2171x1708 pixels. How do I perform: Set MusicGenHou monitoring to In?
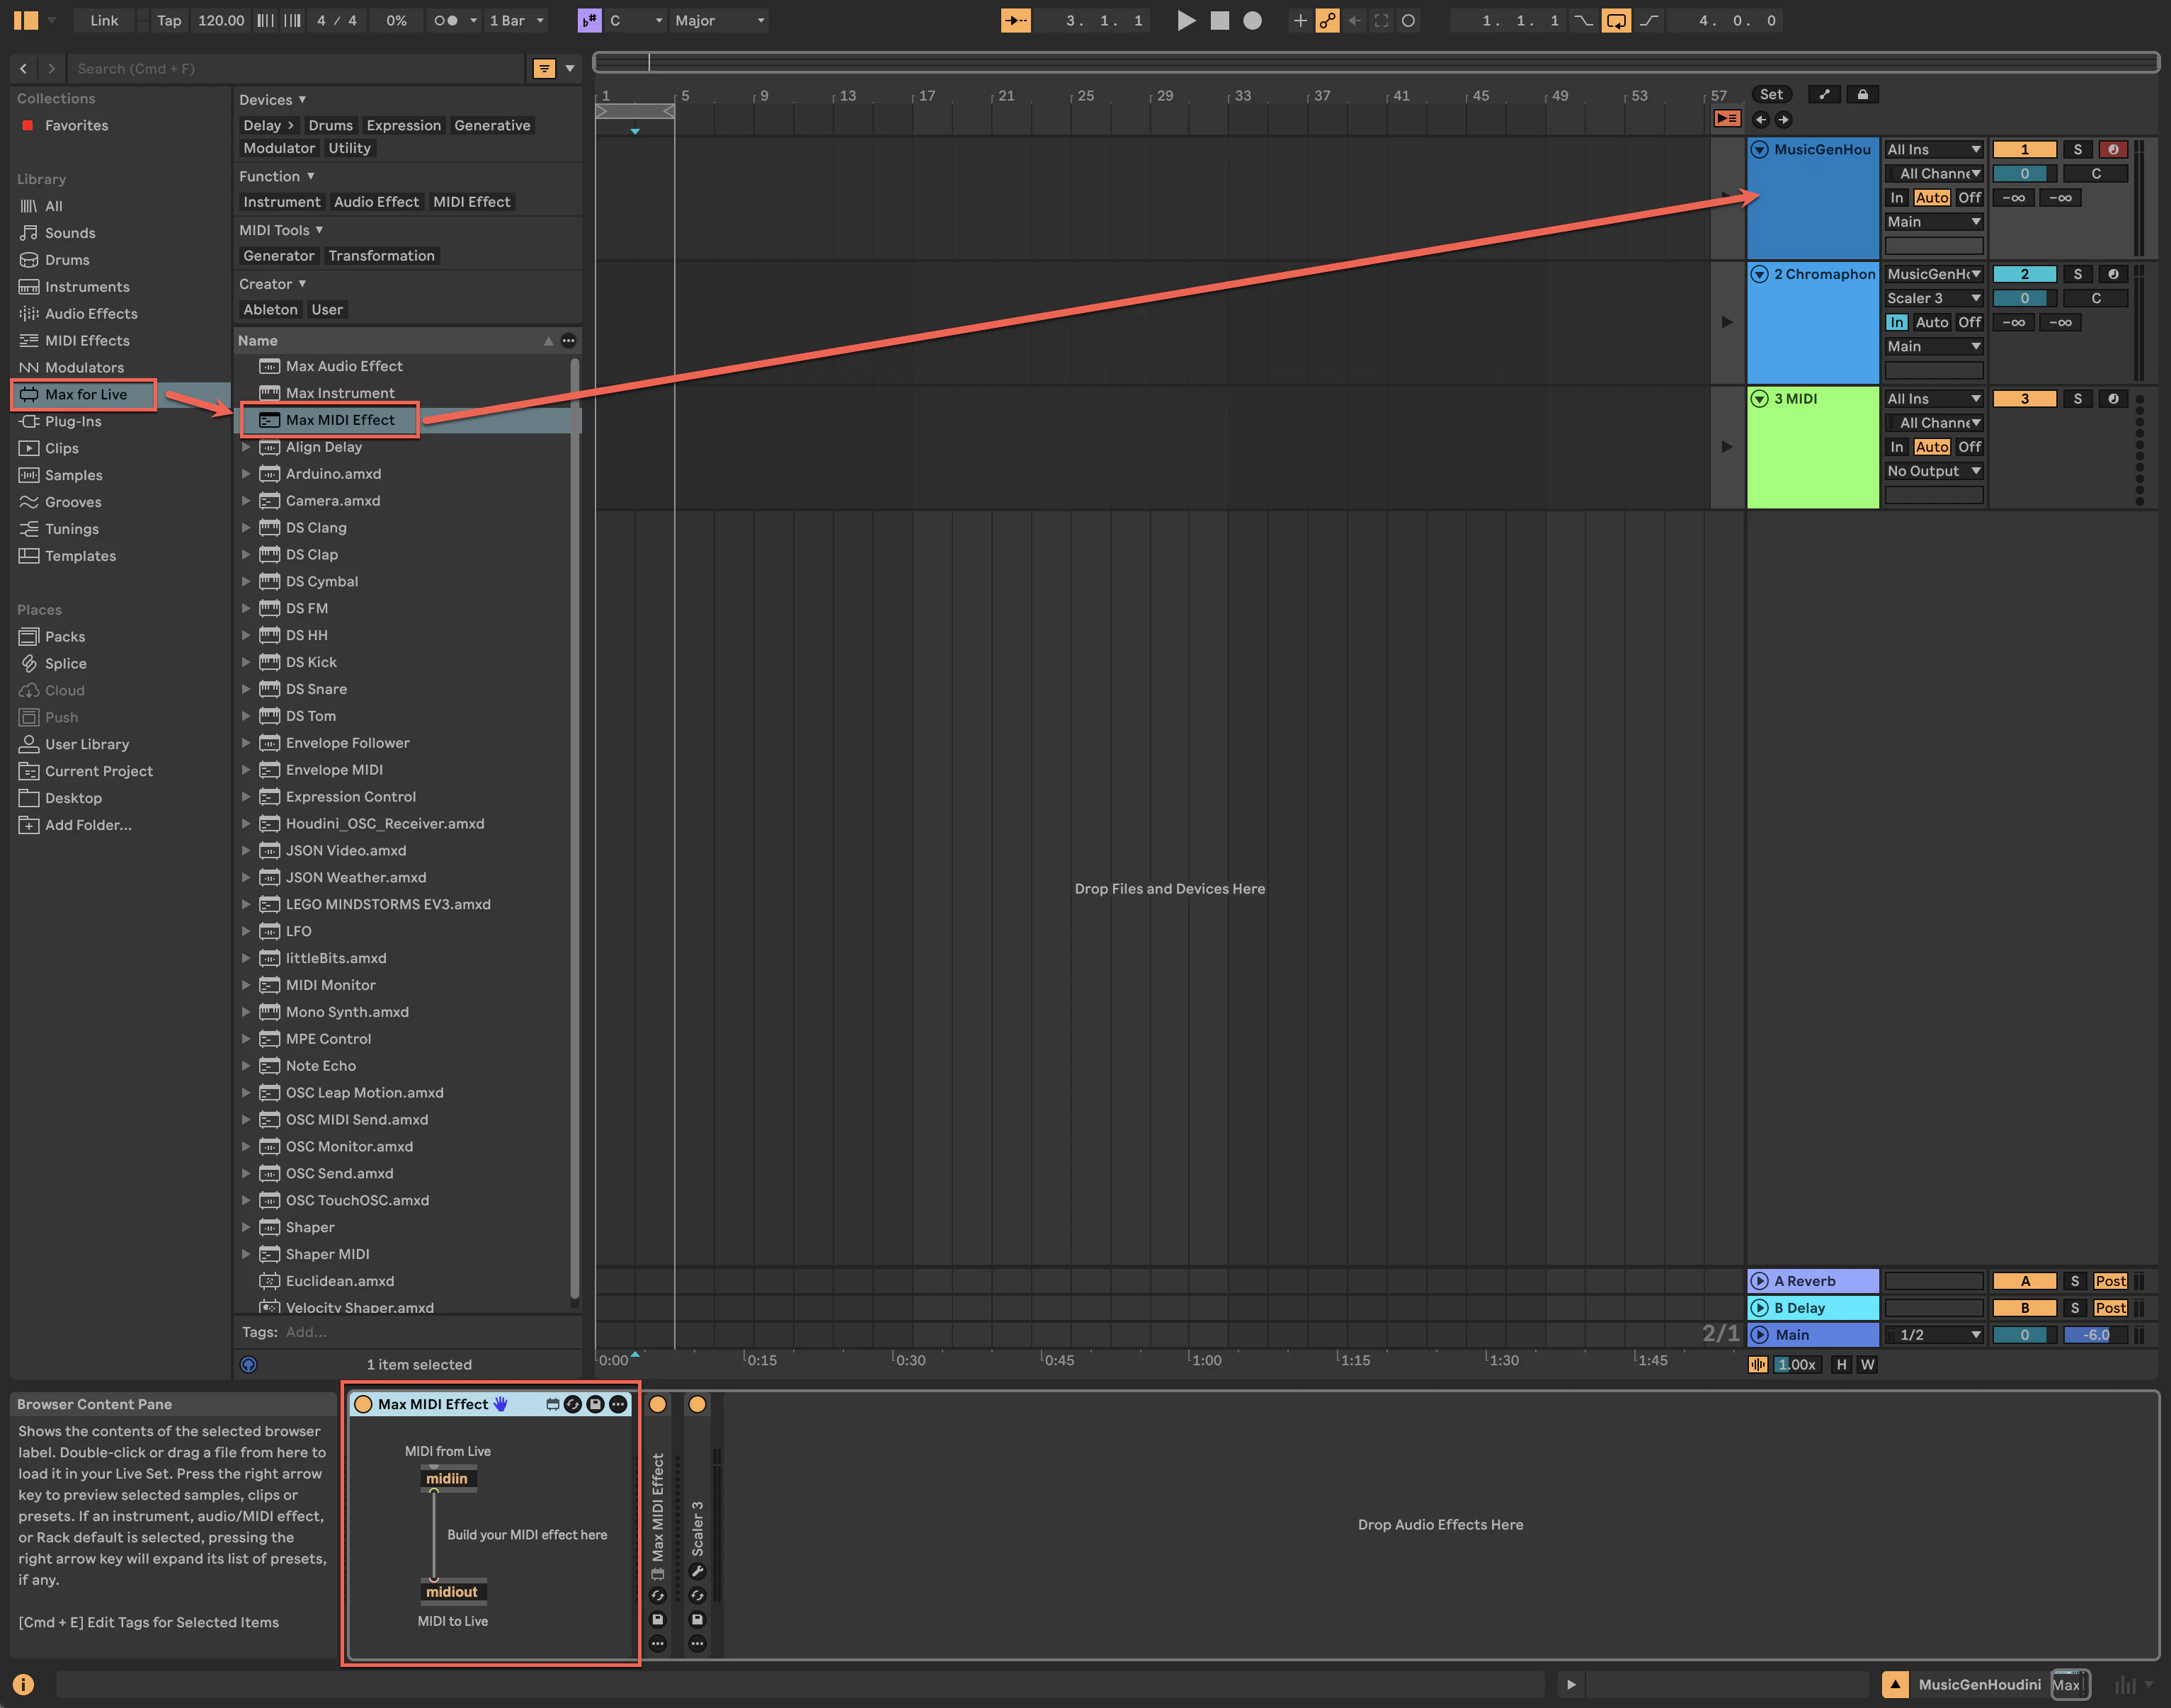(x=1897, y=198)
